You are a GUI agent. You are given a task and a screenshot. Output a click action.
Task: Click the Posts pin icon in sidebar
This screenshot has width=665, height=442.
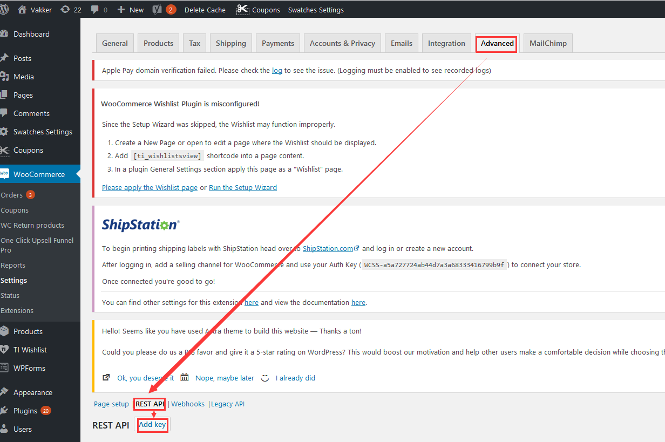tap(4, 58)
